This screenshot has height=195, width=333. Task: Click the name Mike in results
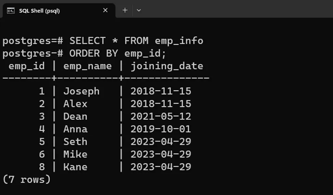75,154
